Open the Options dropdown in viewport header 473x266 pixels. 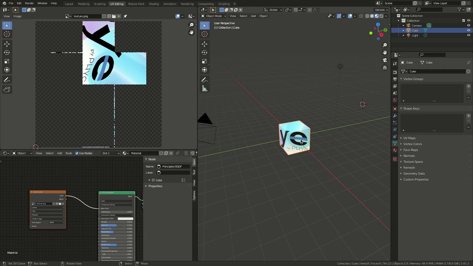[x=381, y=10]
